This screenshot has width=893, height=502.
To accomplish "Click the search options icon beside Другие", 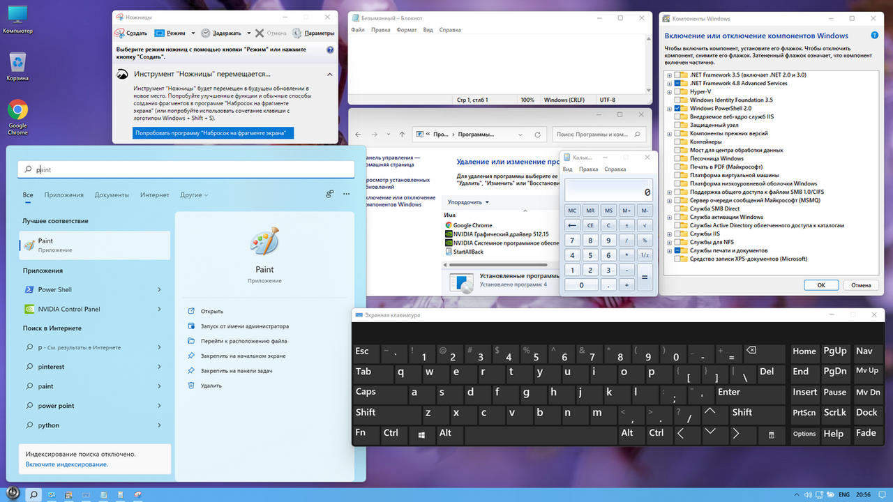I will tap(329, 195).
